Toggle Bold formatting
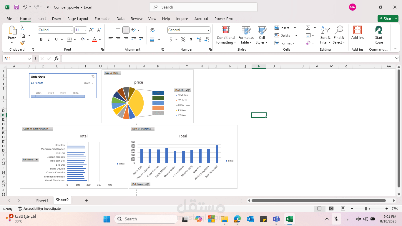 coord(41,39)
